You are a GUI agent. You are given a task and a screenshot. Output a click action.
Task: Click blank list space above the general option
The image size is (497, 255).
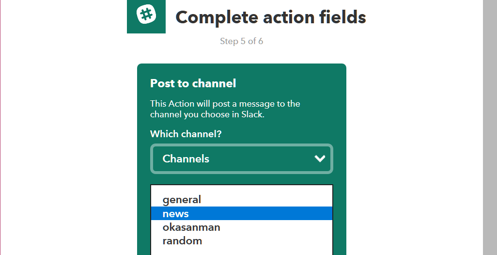[241, 189]
